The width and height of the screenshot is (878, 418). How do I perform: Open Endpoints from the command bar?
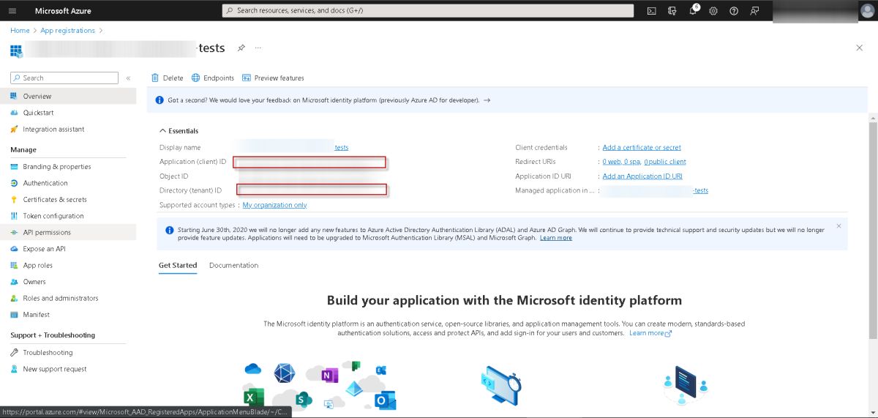click(x=213, y=78)
